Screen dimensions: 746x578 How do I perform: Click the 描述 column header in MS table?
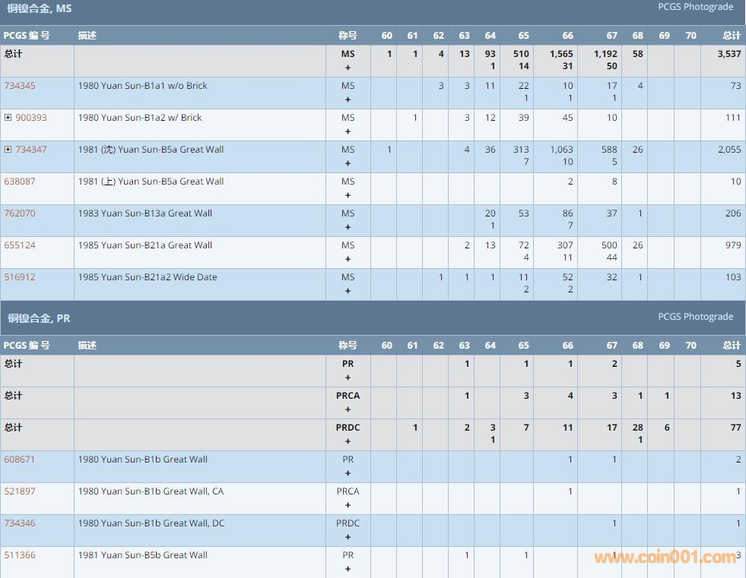point(87,36)
